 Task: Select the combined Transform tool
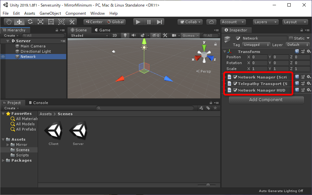point(61,22)
